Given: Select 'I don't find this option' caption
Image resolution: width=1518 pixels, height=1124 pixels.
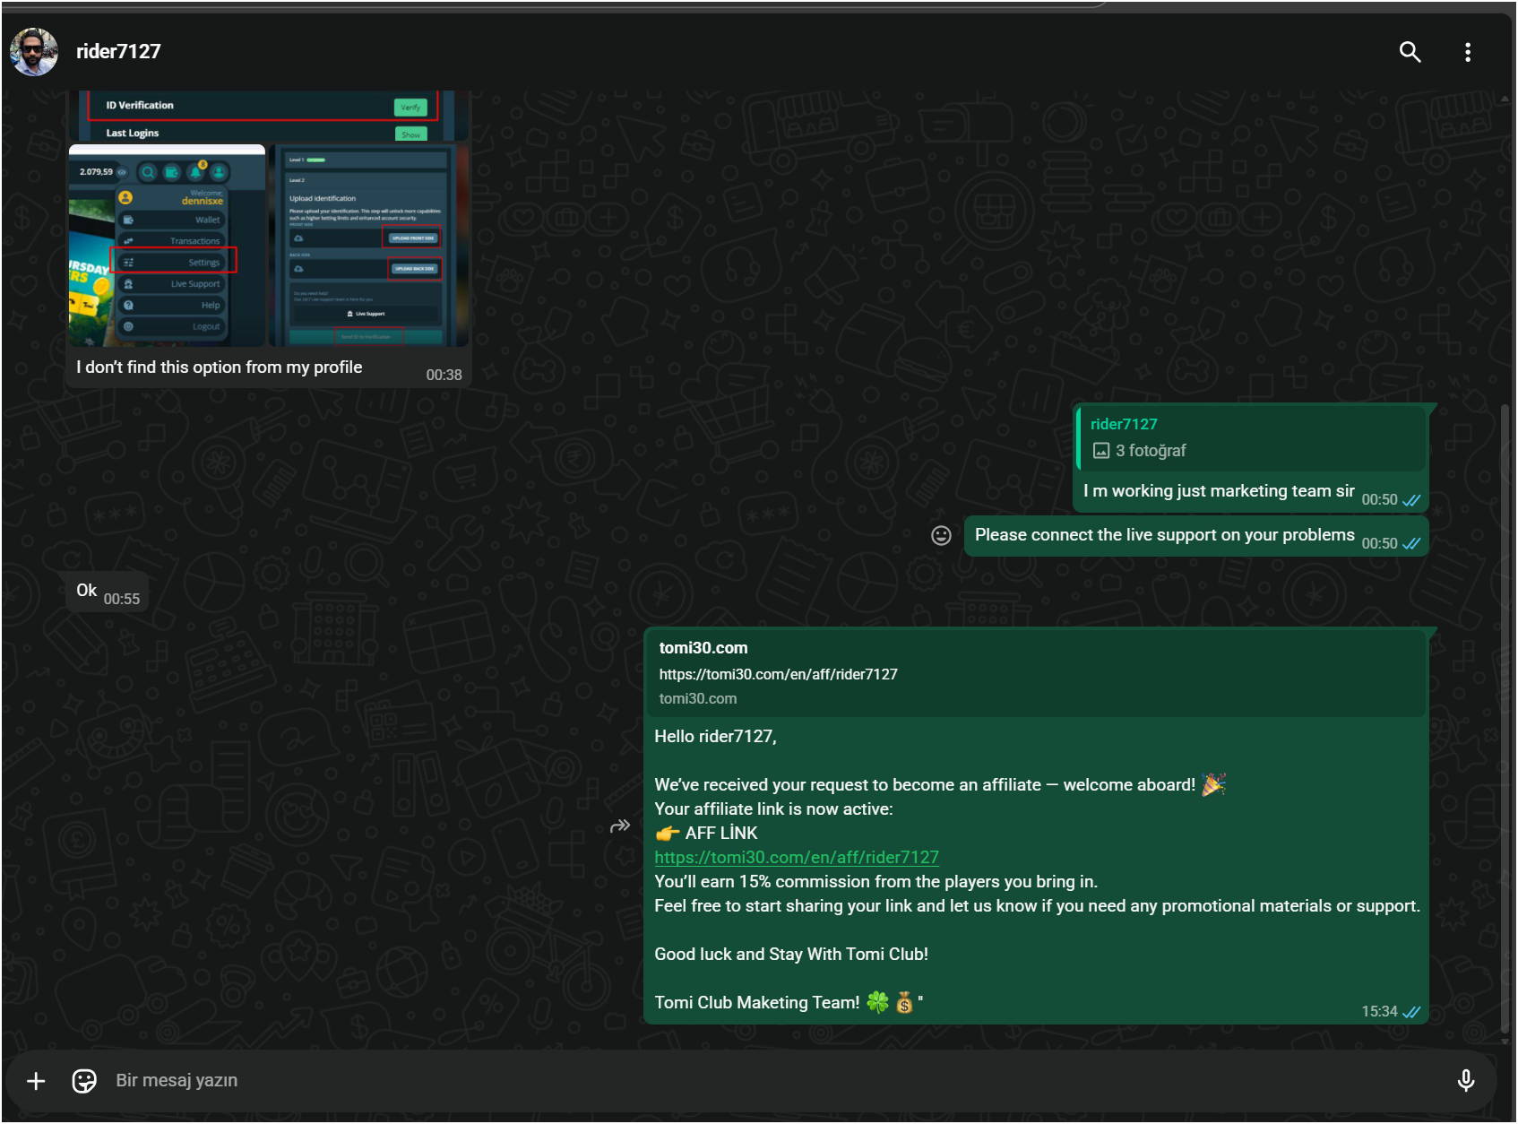Looking at the screenshot, I should coord(220,367).
